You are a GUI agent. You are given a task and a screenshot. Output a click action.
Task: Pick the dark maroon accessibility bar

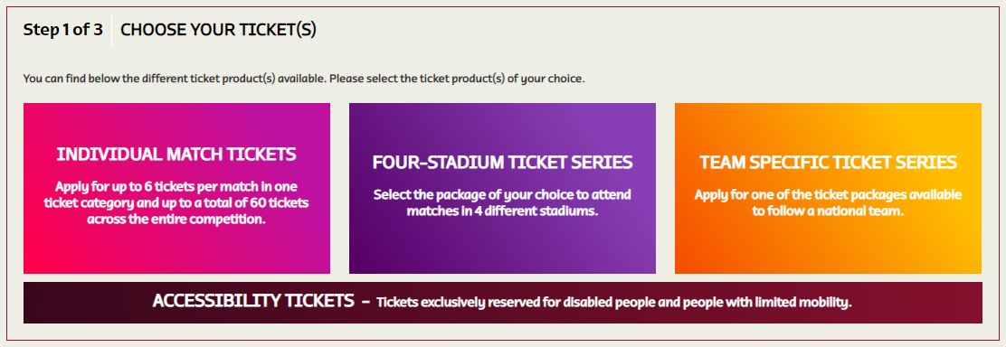(x=502, y=302)
